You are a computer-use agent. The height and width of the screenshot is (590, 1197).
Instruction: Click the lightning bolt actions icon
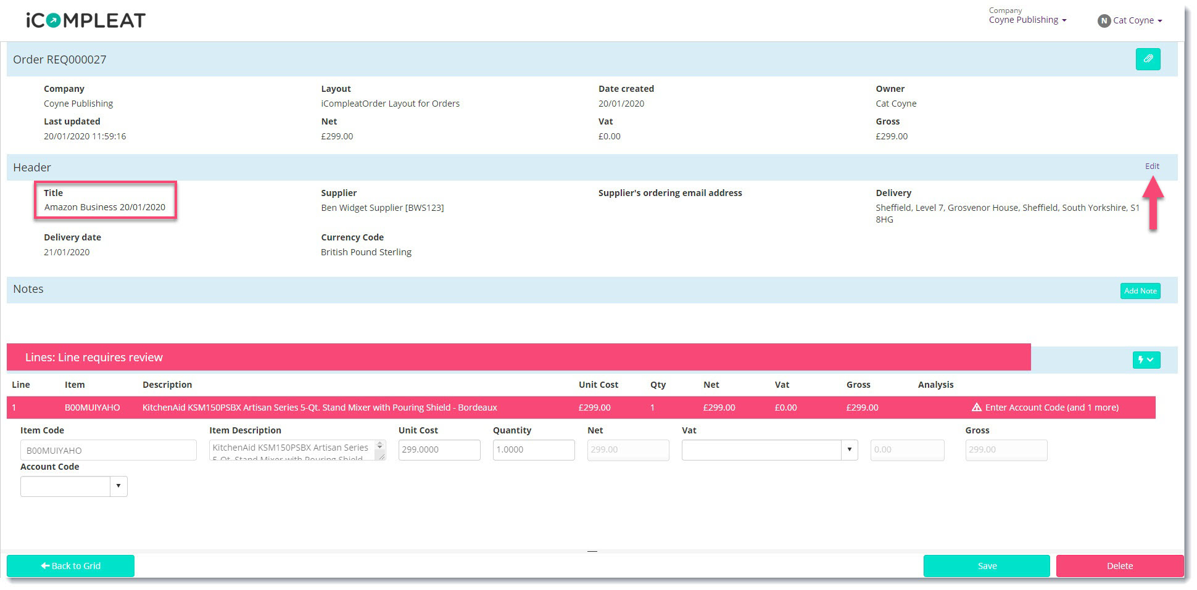[x=1139, y=359]
